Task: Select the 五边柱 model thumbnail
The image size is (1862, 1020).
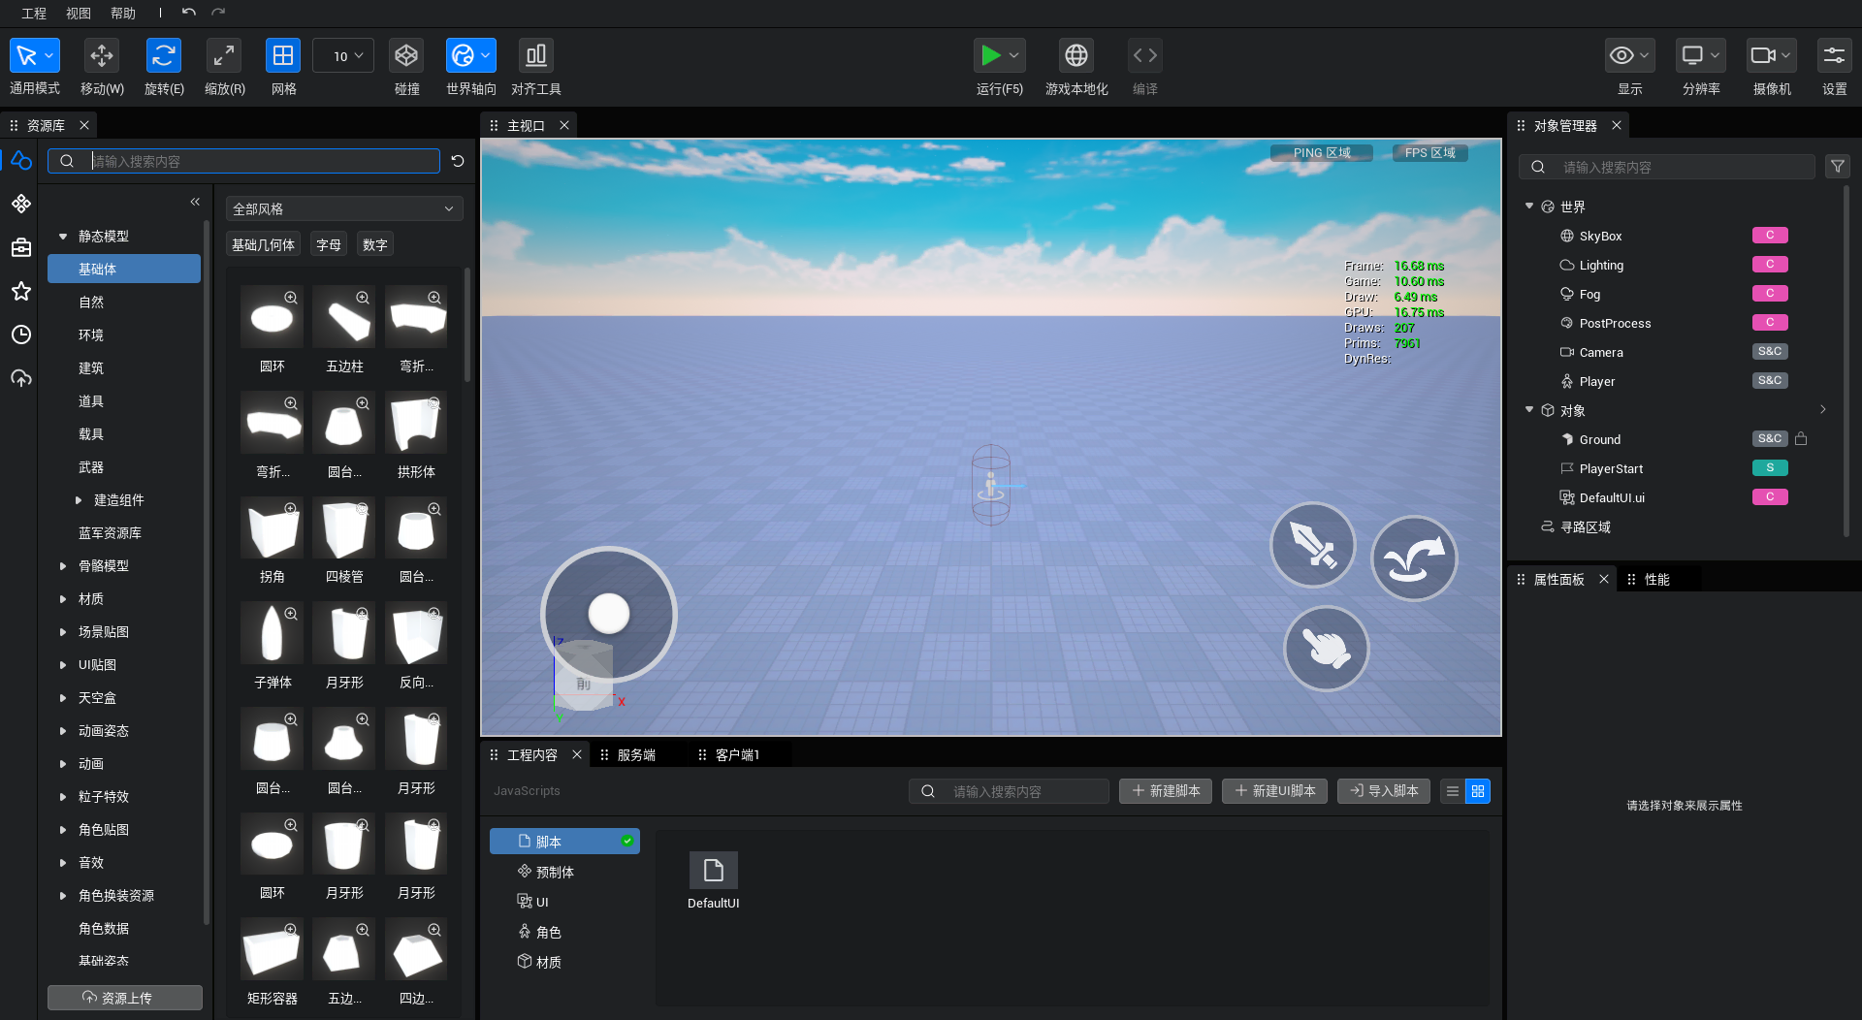Action: click(x=344, y=317)
